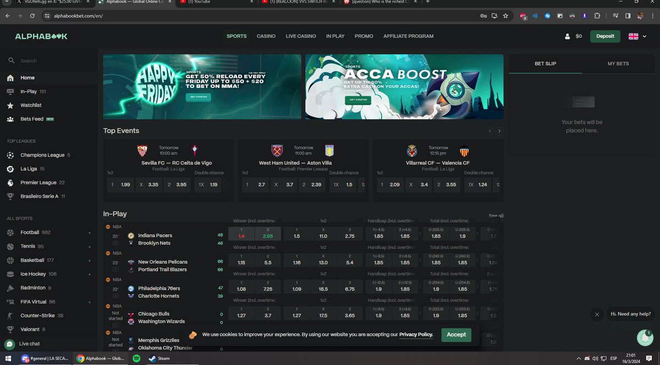This screenshot has height=365, width=660.
Task: Click the Bets Feed people icon
Action: point(10,119)
